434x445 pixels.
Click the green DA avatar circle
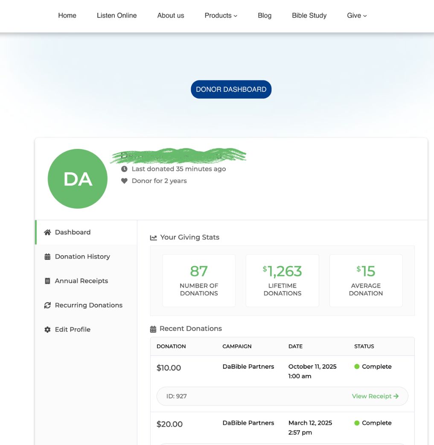tap(78, 179)
